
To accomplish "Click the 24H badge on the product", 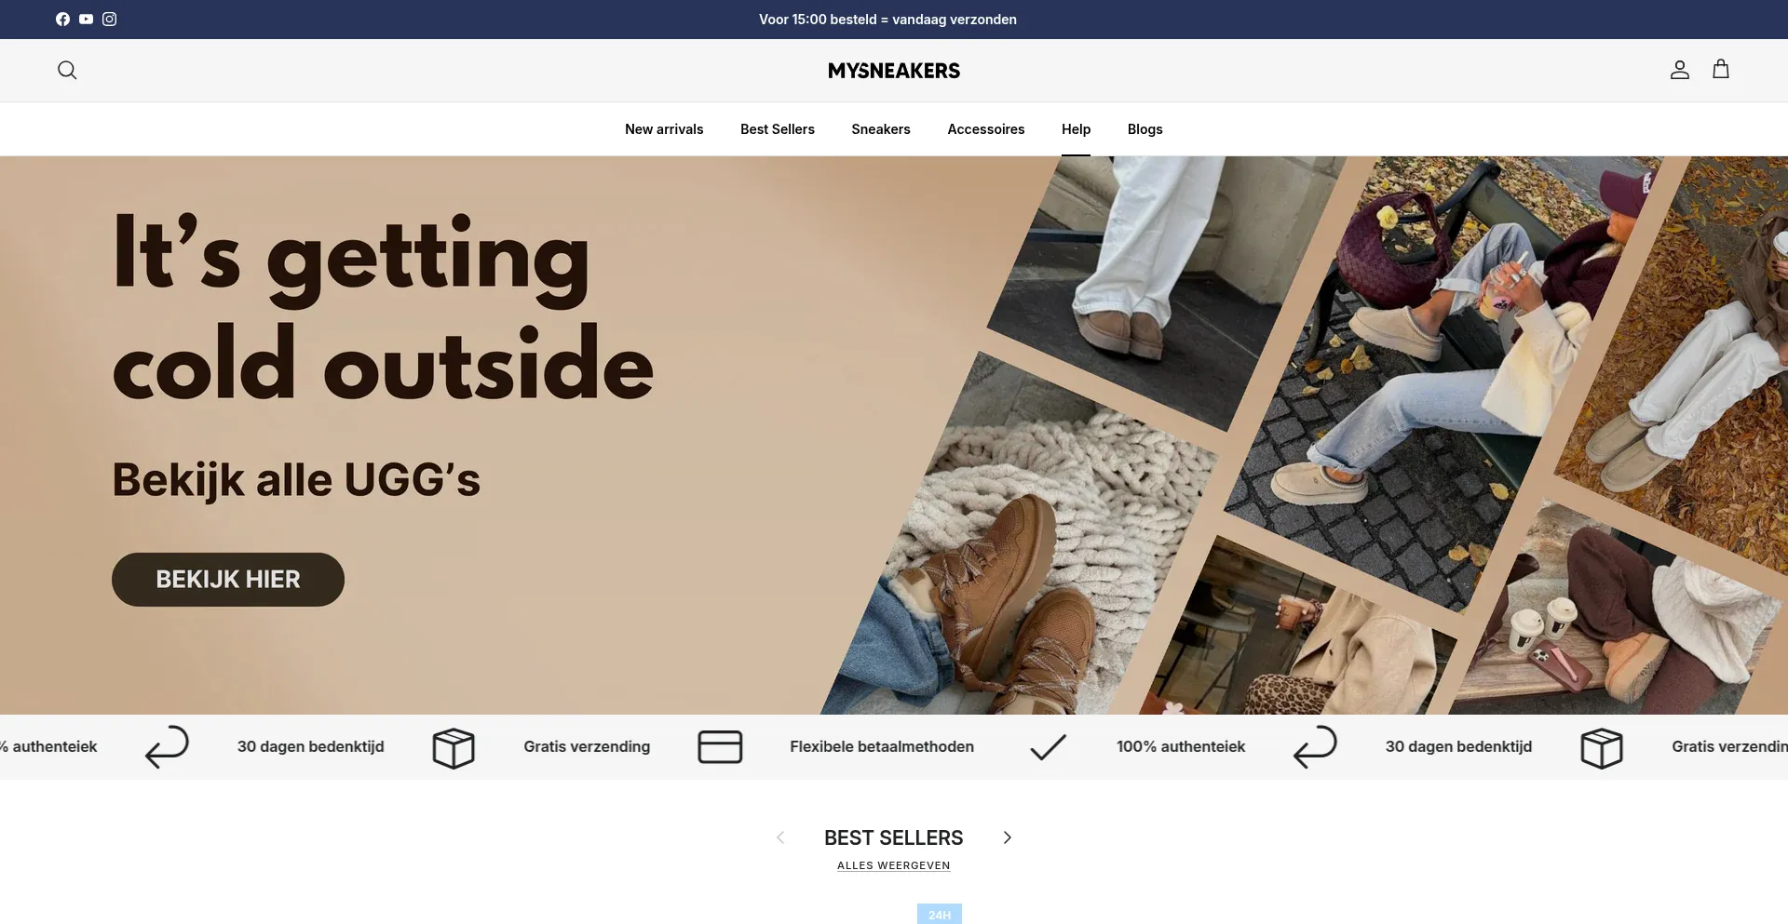I will (x=940, y=914).
